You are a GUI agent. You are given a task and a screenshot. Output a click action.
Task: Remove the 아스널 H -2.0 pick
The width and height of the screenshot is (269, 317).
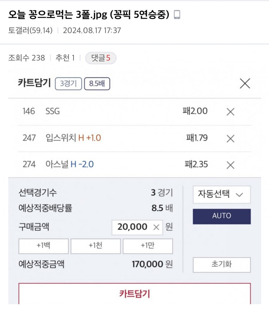tap(231, 165)
